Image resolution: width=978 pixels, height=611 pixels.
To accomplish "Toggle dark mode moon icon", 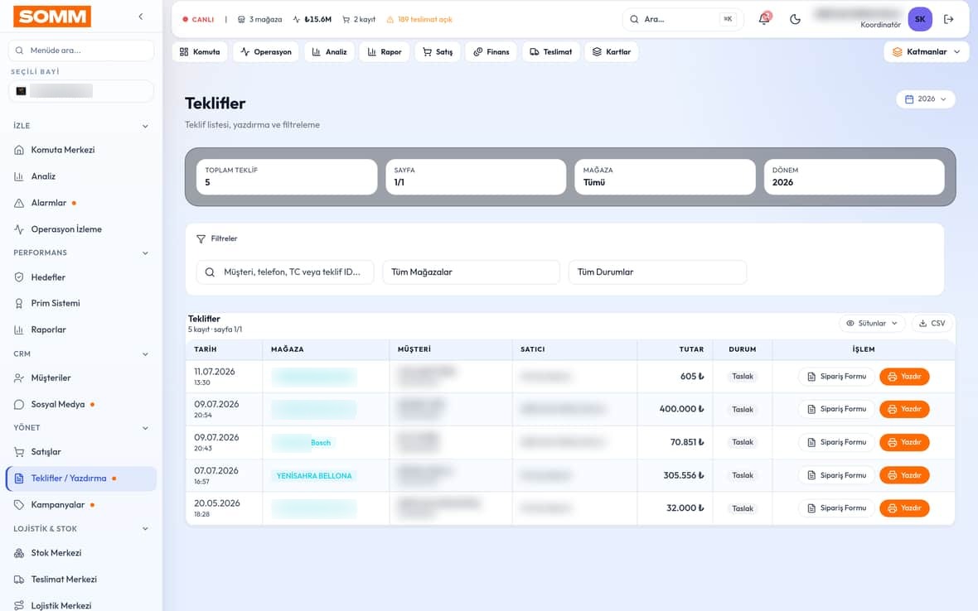I will [795, 19].
